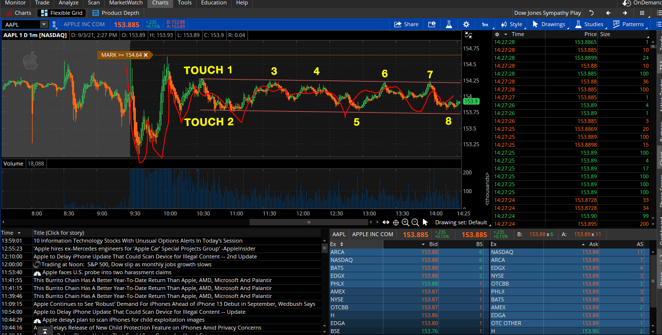The height and width of the screenshot is (335, 662).
Task: Expand the AAPL symbol dropdown
Action: (x=43, y=24)
